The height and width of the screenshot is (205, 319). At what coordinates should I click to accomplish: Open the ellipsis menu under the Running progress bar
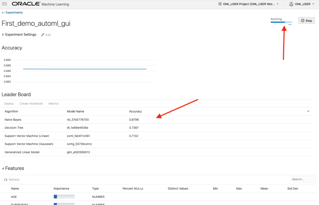(x=290, y=24)
